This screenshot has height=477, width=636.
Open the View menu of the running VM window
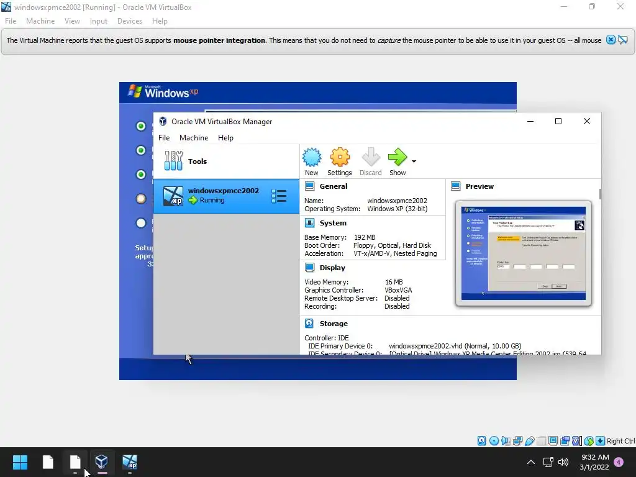coord(72,21)
